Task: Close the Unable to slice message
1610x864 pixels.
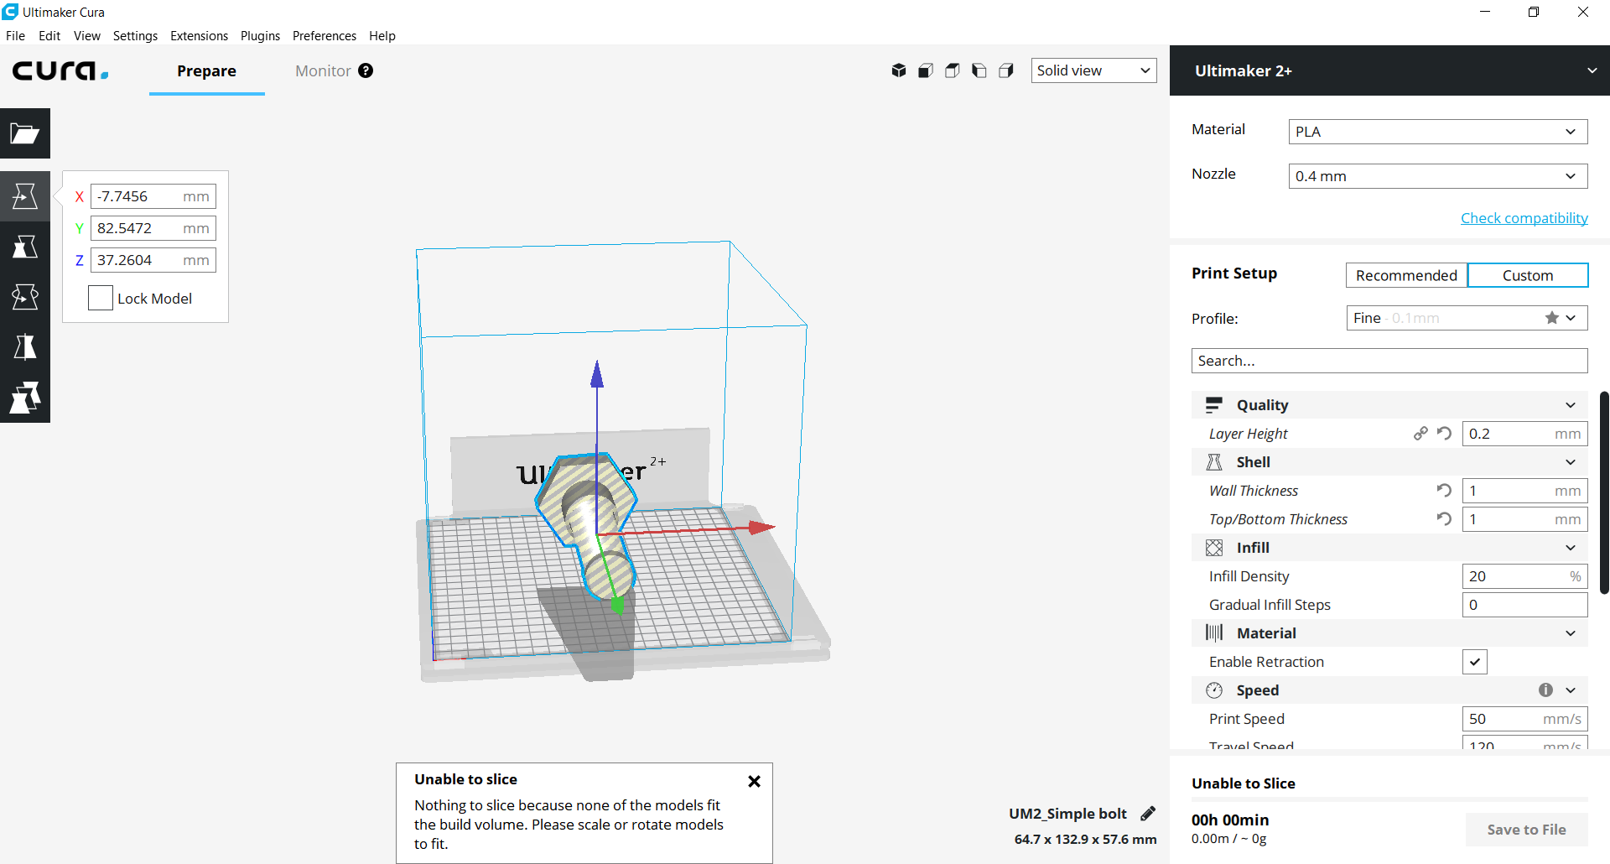Action: pos(754,781)
